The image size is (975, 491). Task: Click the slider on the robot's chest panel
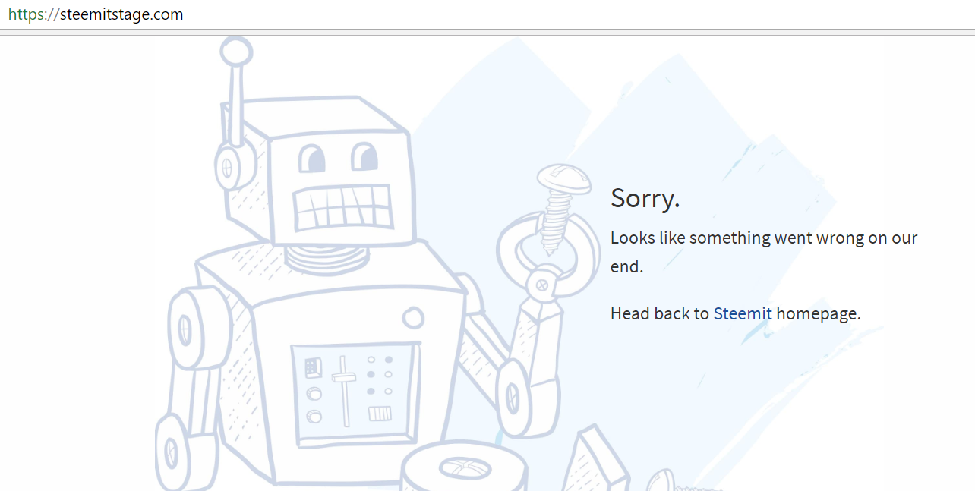point(343,391)
